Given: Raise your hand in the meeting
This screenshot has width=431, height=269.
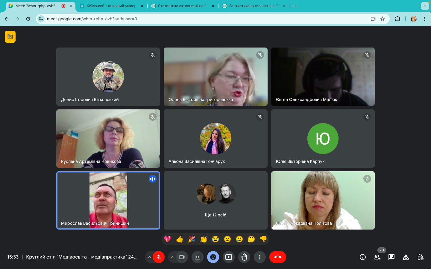Looking at the screenshot, I should [x=244, y=257].
